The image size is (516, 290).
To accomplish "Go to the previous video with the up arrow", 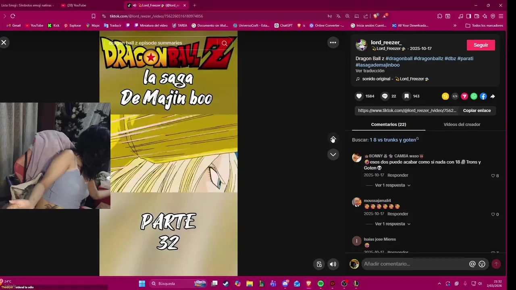I will pyautogui.click(x=333, y=139).
